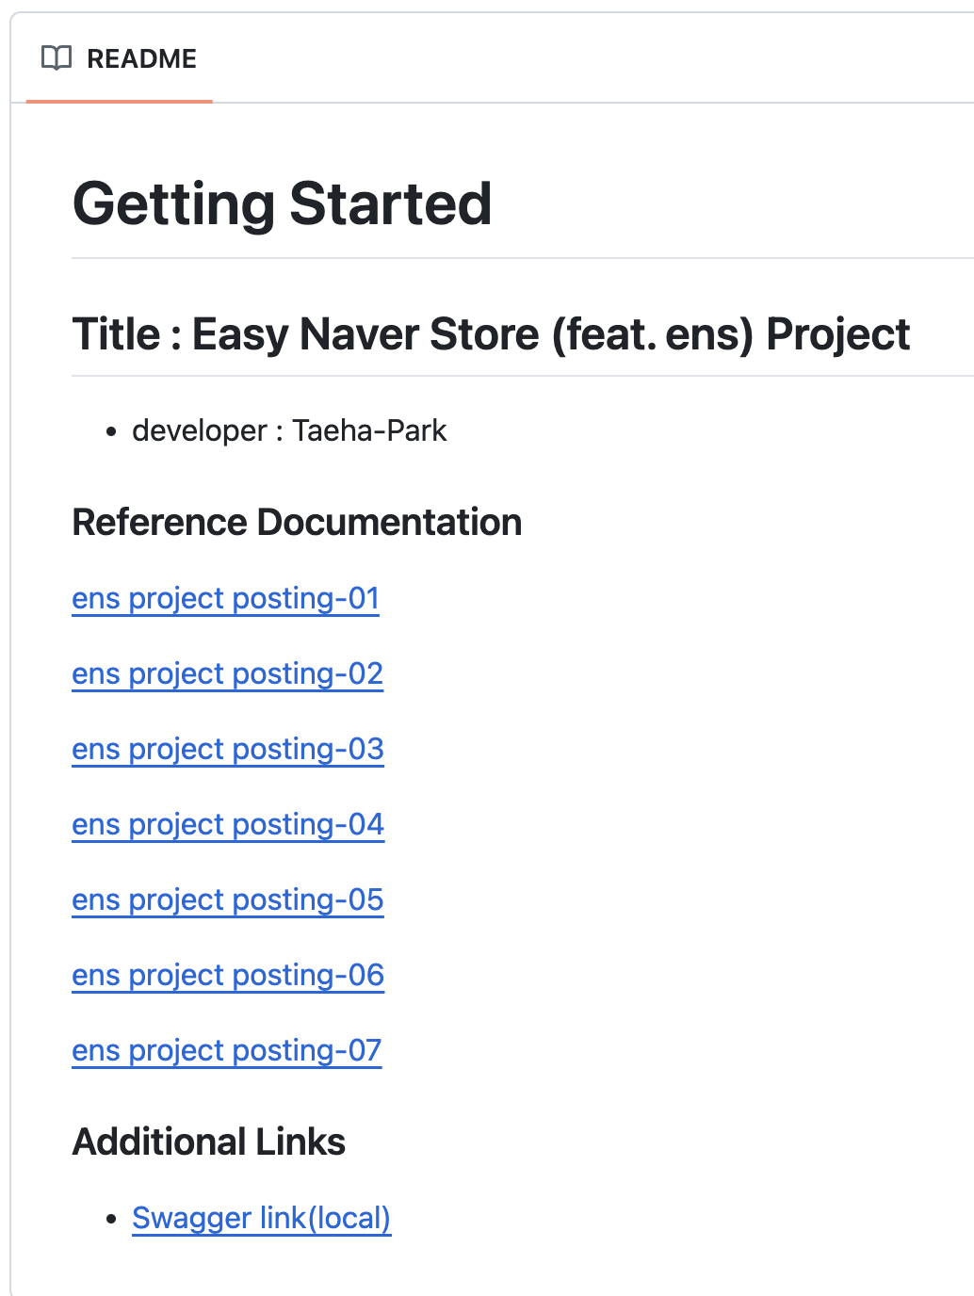The image size is (974, 1296).
Task: Click the Reference Documentation heading
Action: point(297,523)
